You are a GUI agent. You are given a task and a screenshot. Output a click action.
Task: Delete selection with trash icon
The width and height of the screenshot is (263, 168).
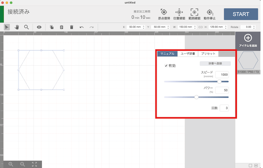coord(72,27)
